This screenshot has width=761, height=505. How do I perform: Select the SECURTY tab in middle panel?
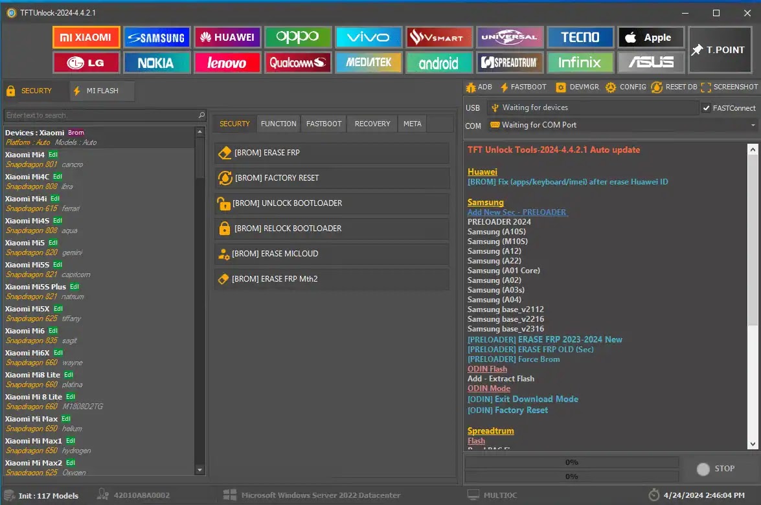pyautogui.click(x=234, y=124)
